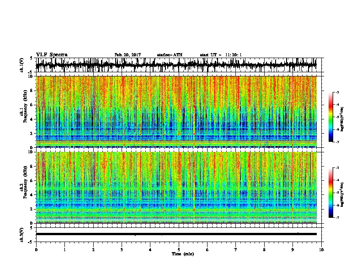This screenshot has width=362, height=280.
Task: Select the "start UT = 11:20: 1" text
Action: [x=221, y=55]
